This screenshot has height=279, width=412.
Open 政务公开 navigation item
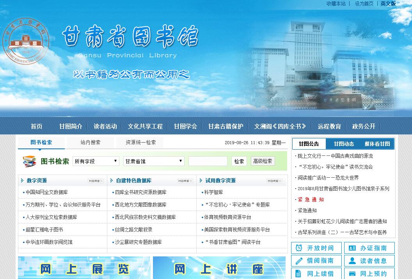(364, 127)
